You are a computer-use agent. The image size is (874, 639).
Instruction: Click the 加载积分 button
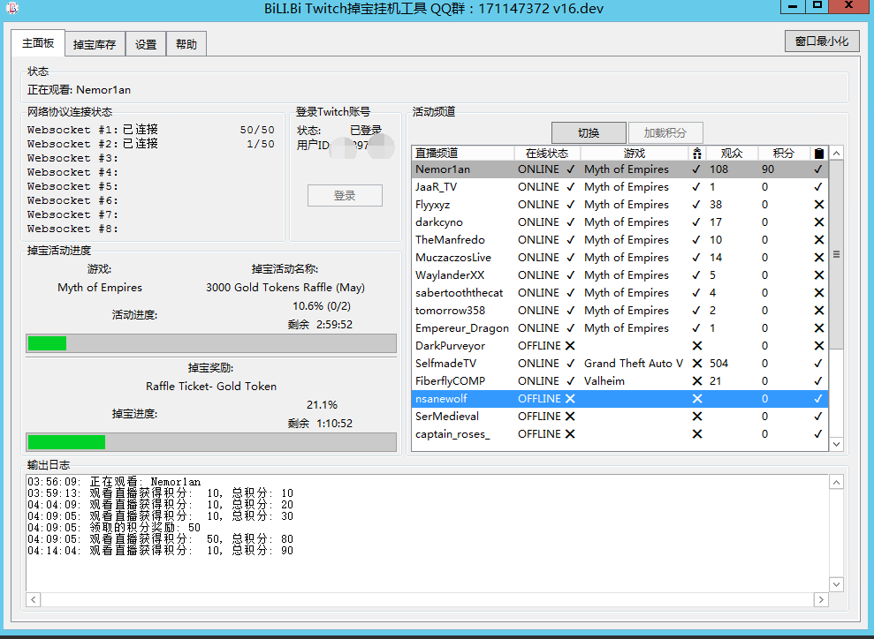pyautogui.click(x=665, y=132)
